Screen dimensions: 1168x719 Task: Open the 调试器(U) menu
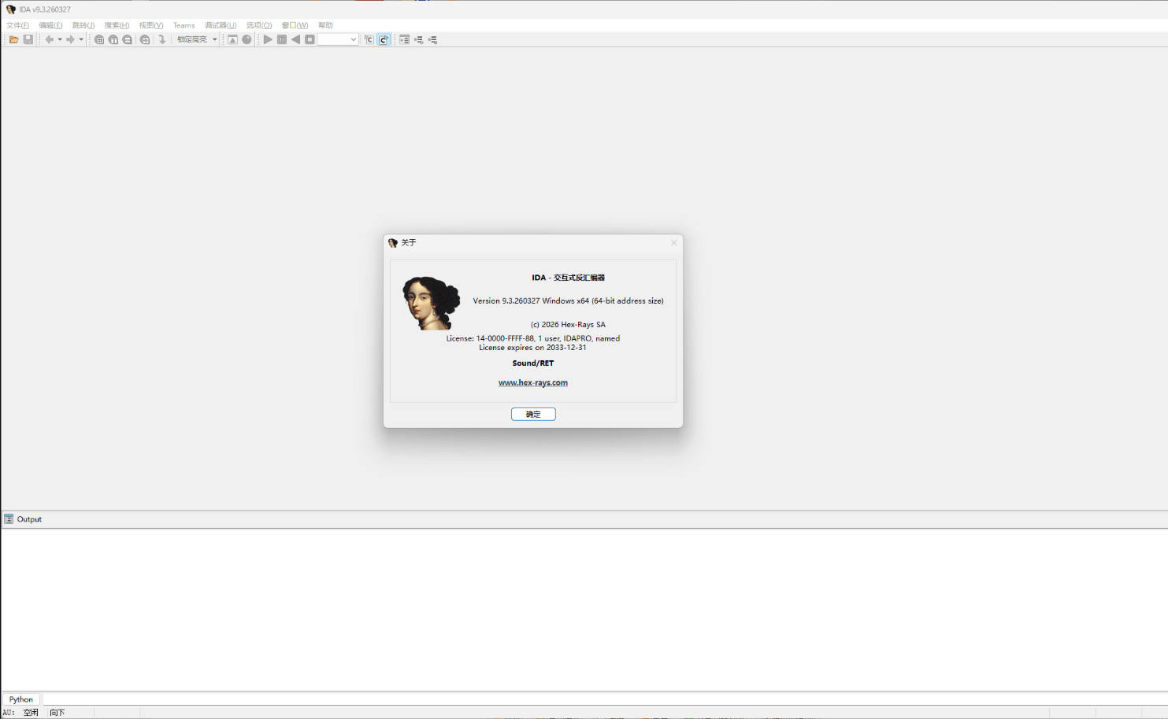[221, 25]
